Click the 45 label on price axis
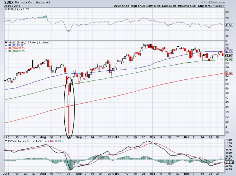 click(227, 107)
